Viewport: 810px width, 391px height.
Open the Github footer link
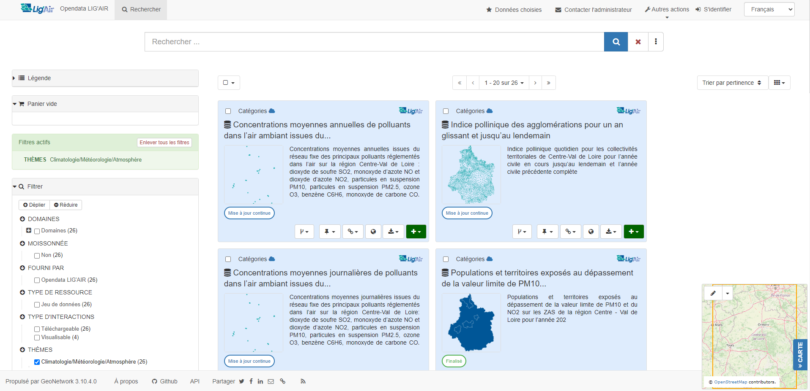tap(165, 381)
